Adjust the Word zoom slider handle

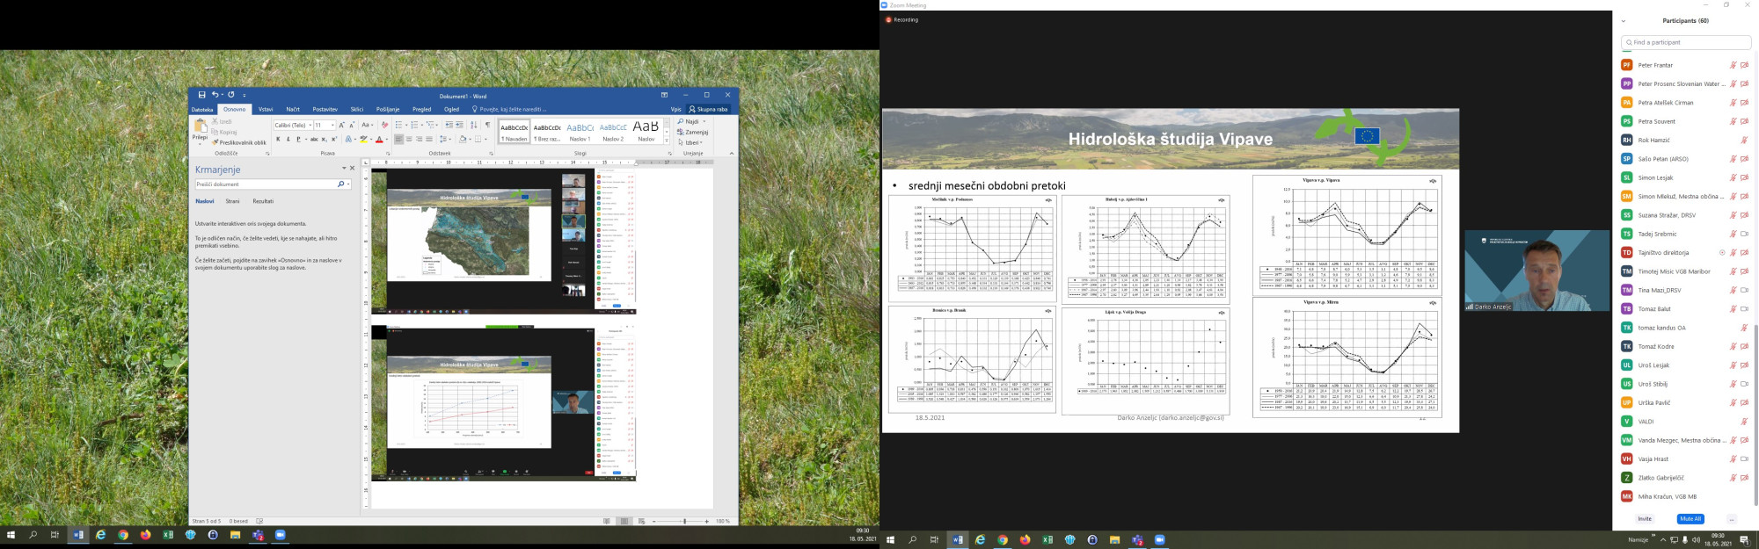pos(684,521)
